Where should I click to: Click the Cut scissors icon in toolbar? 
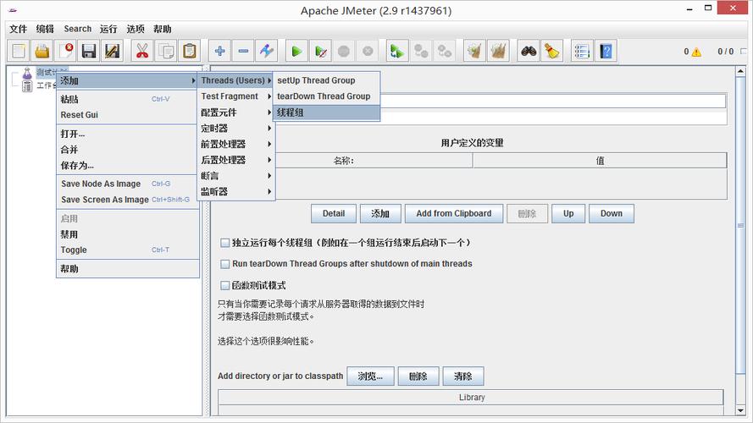tap(141, 51)
